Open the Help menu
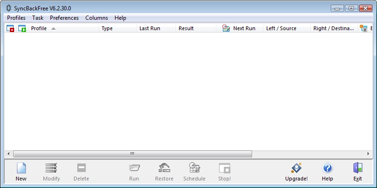 (x=120, y=18)
